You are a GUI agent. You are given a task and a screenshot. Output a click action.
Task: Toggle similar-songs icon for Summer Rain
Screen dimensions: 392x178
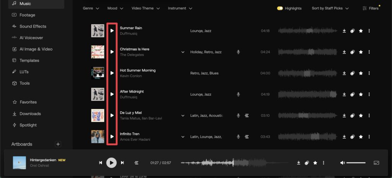(353, 31)
